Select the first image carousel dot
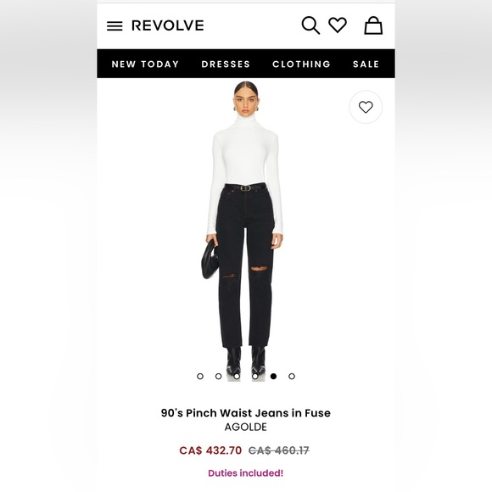 pyautogui.click(x=200, y=377)
